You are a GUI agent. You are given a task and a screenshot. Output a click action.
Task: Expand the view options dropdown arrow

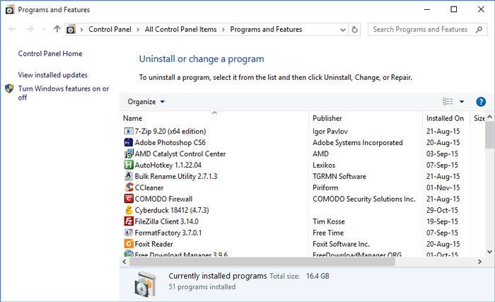[x=462, y=102]
